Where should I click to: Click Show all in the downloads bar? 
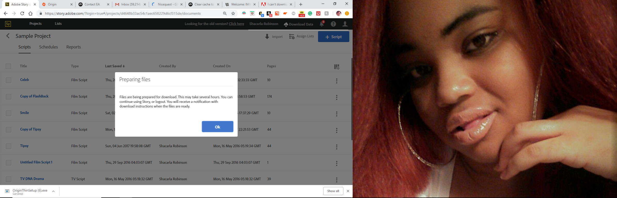[333, 191]
